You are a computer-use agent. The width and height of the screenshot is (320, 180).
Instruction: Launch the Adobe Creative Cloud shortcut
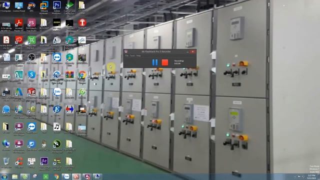coord(19,42)
